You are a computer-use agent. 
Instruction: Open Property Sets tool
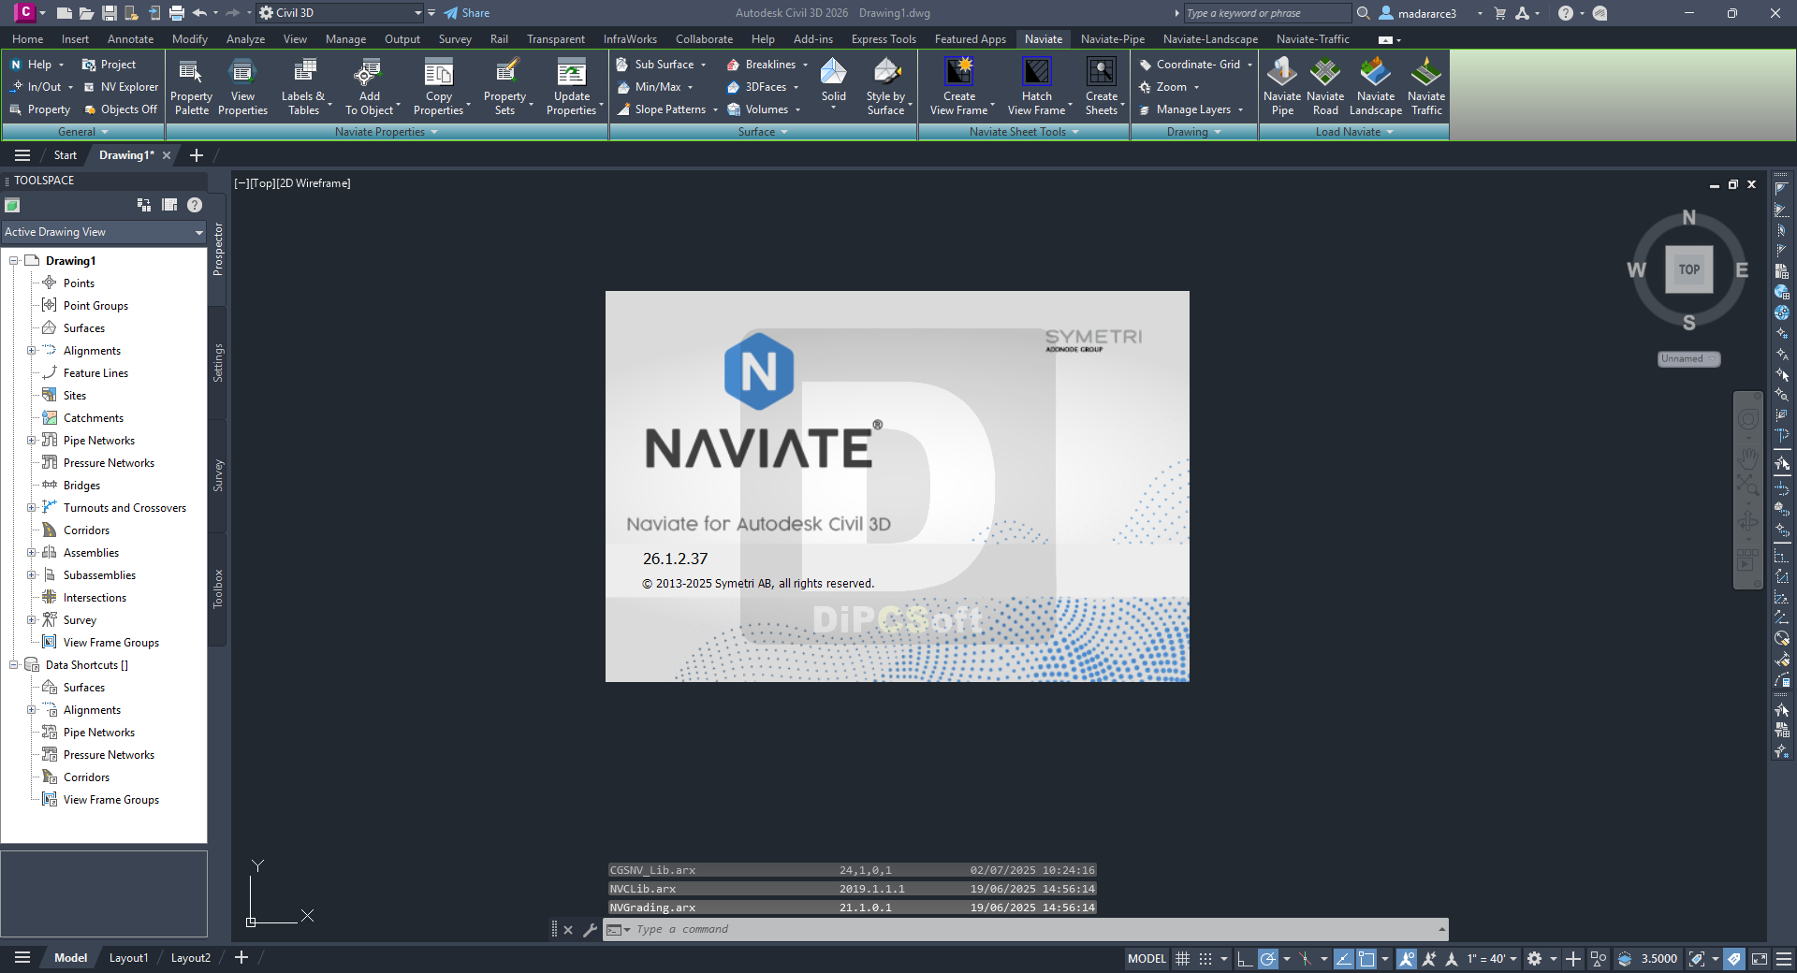[505, 87]
